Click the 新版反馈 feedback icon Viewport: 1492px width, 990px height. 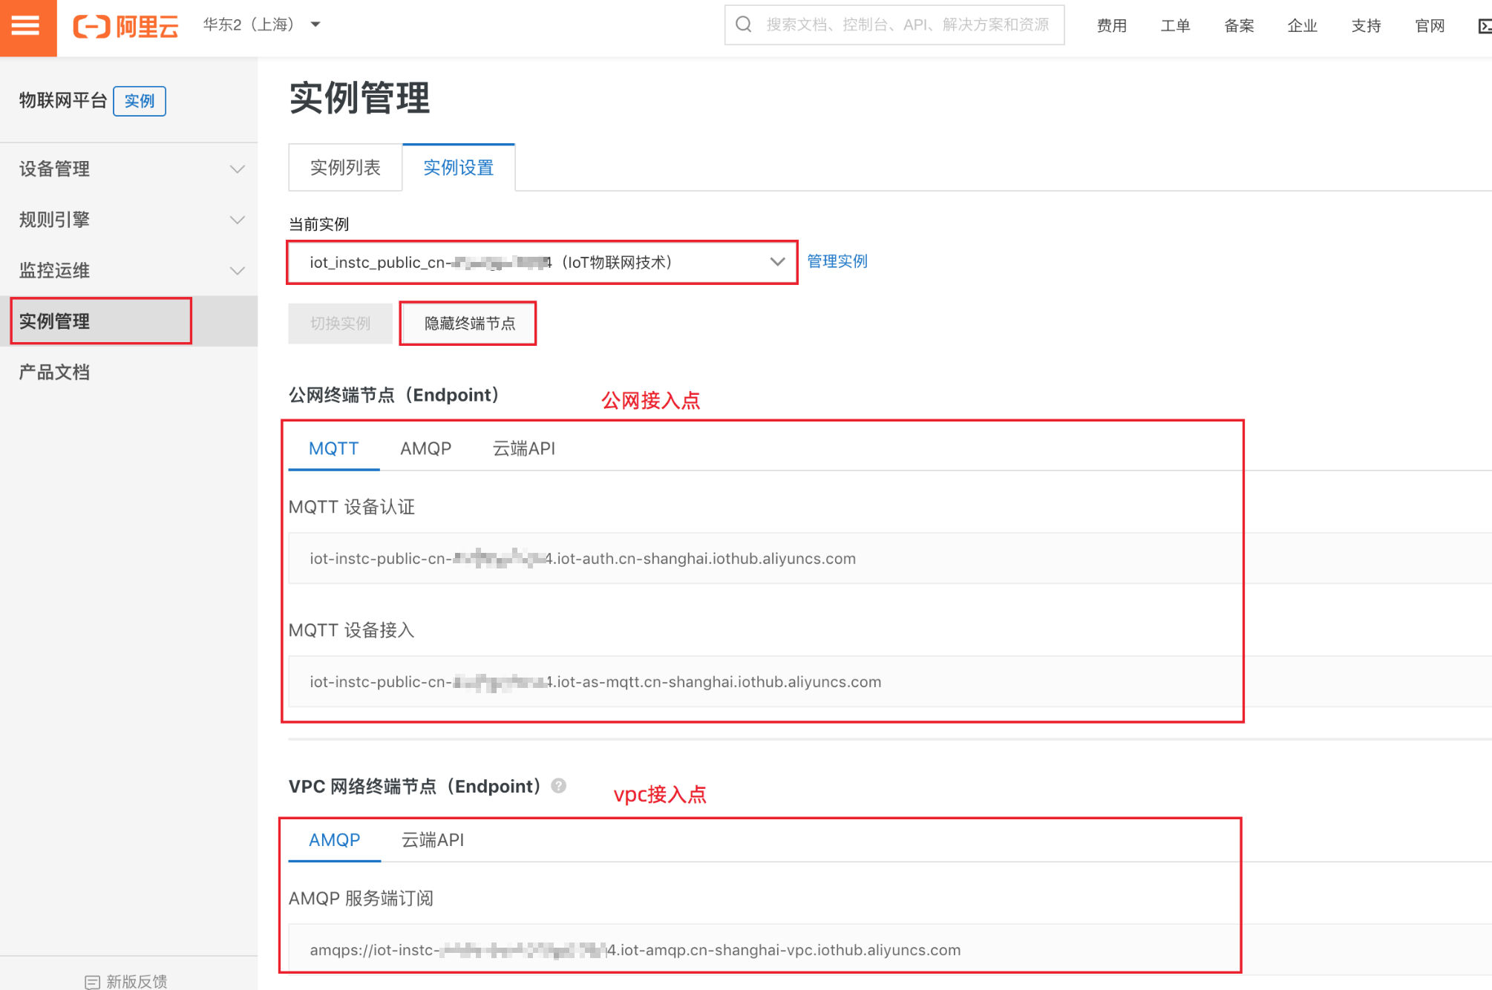92,981
